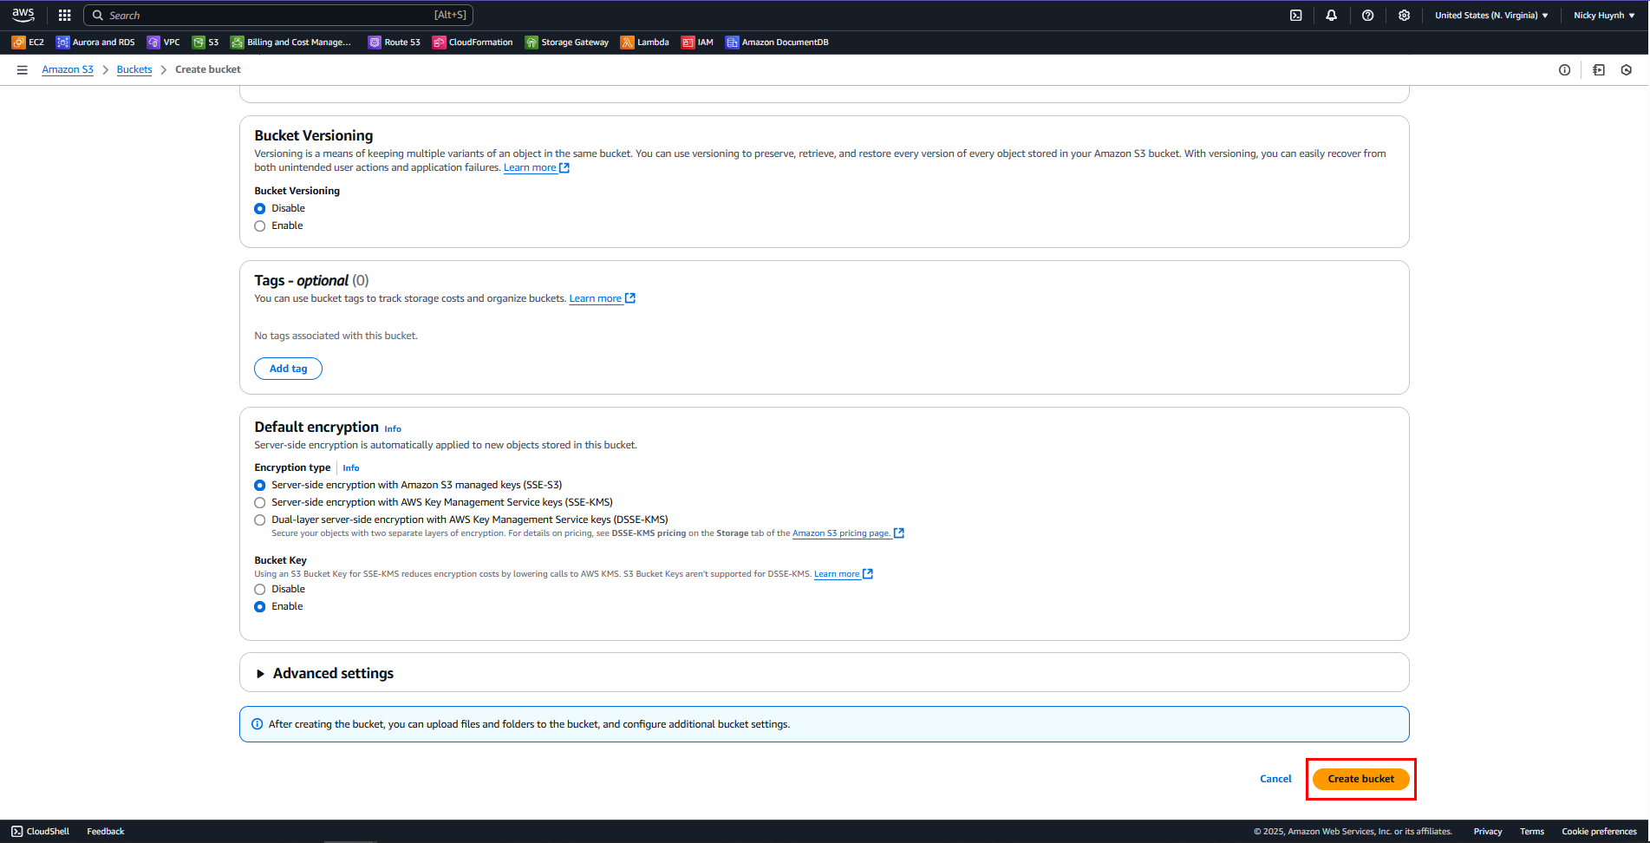Open CloudShell icon in top navigation bar
Image resolution: width=1650 pixels, height=843 pixels.
point(1295,16)
